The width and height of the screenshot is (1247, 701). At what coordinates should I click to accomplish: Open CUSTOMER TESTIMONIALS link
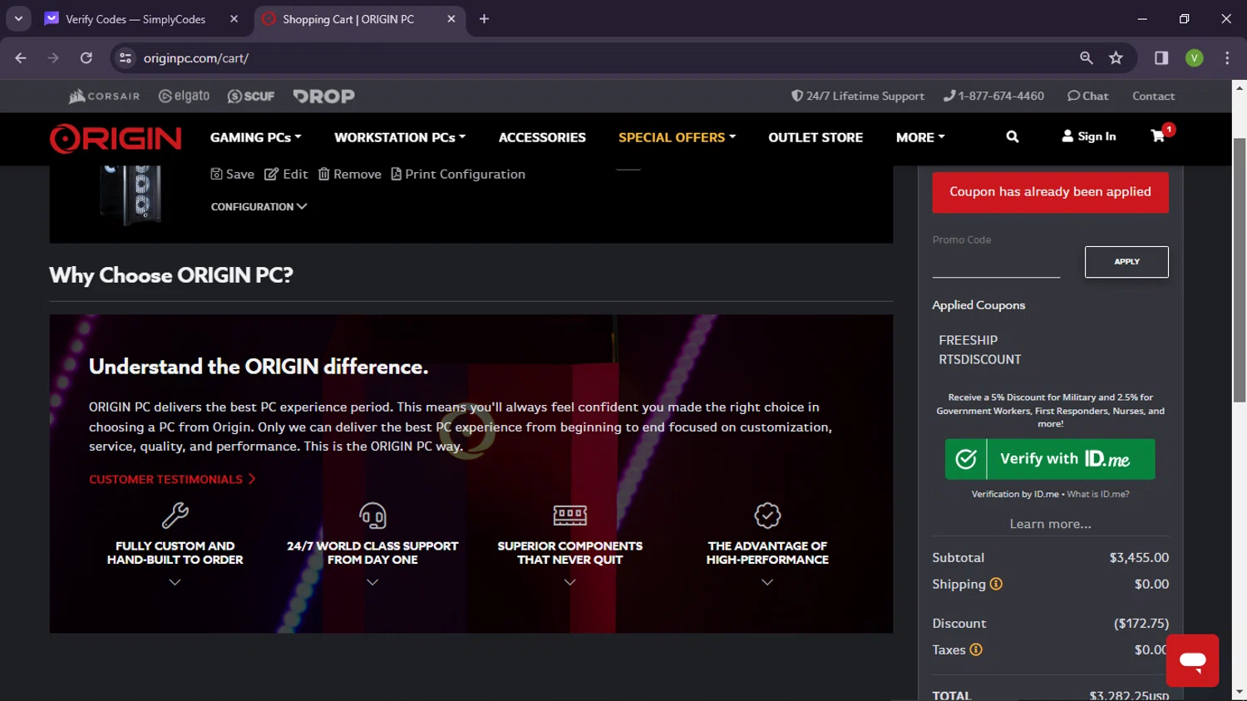coord(172,479)
